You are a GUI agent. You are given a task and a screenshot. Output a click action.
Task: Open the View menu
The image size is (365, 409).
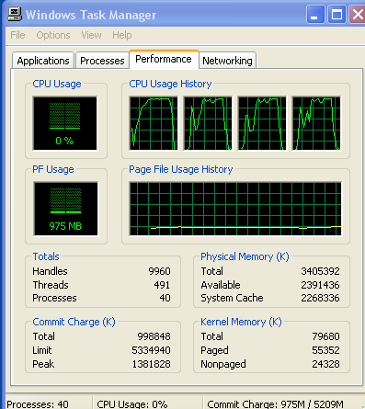[x=91, y=35]
